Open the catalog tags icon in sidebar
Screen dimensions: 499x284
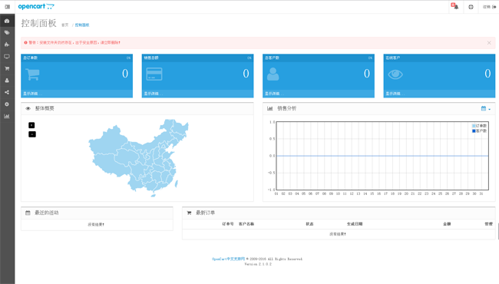pos(7,33)
